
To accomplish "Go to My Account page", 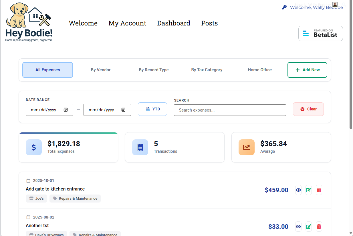I will 127,23.
